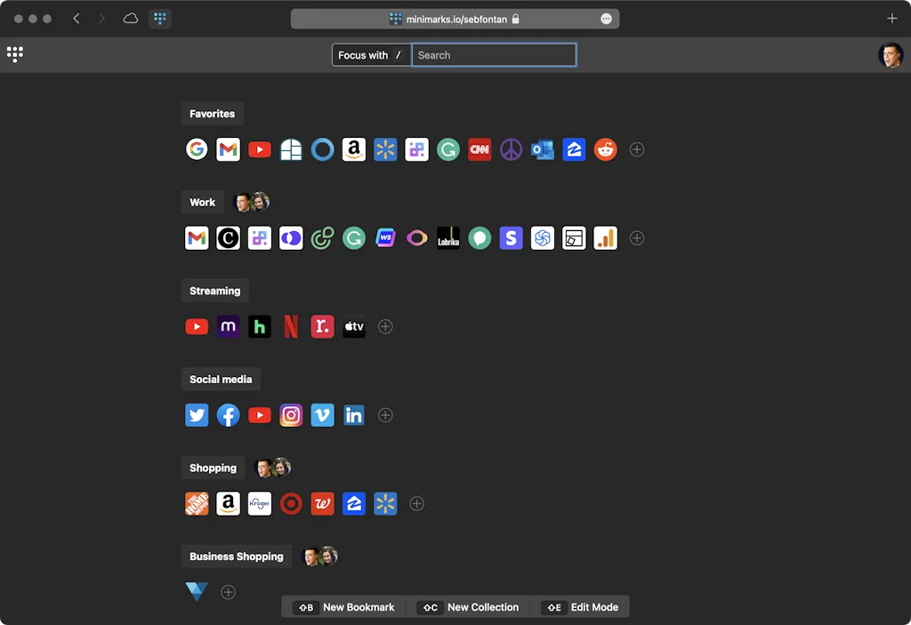Select the Shopping collection title
This screenshot has height=625, width=911.
[x=214, y=469]
